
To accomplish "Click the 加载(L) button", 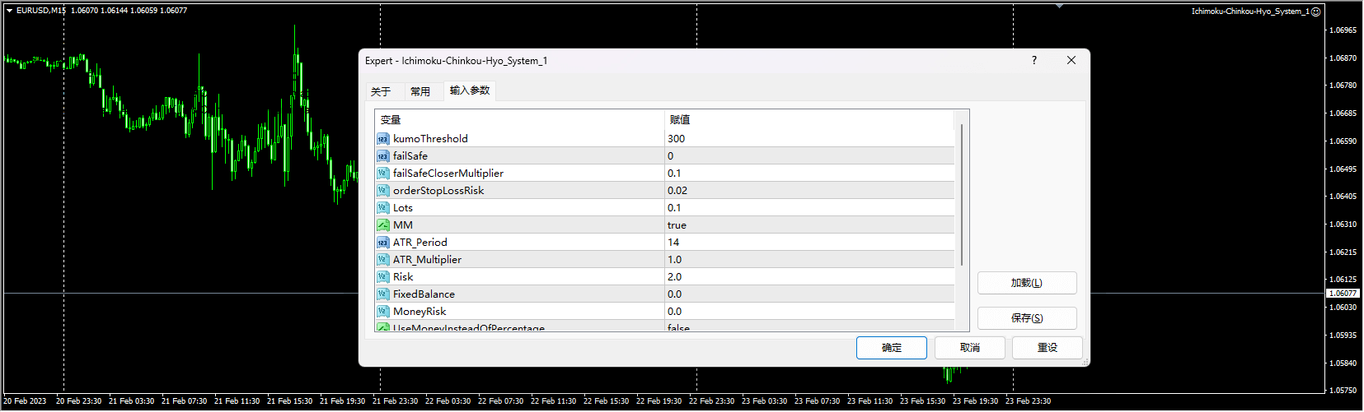I will [1027, 283].
